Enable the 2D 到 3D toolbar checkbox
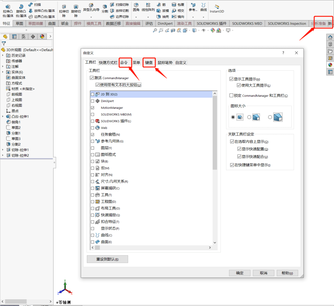 pyautogui.click(x=92, y=94)
